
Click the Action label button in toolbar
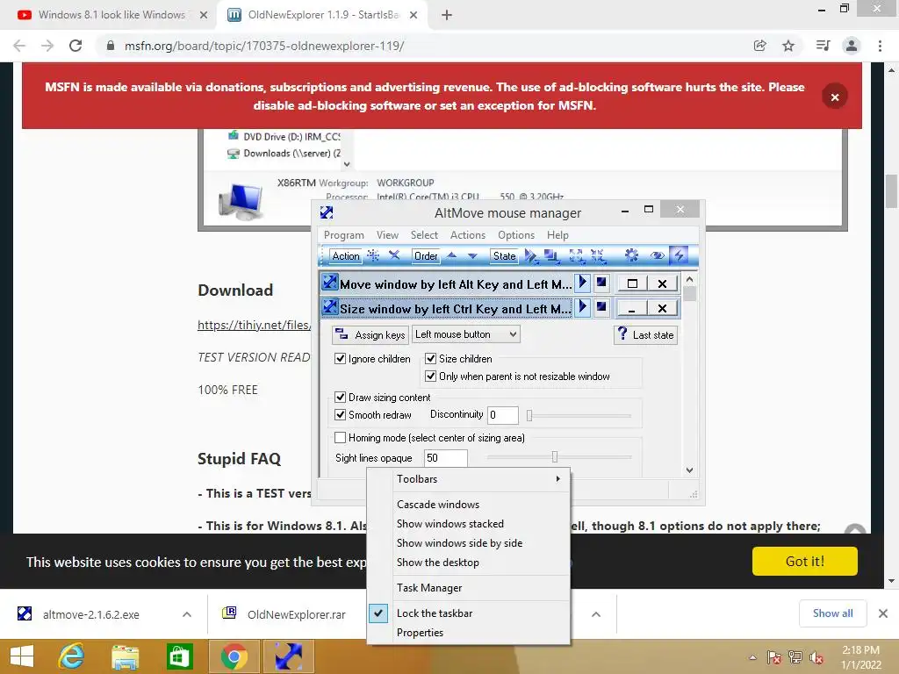(x=346, y=256)
